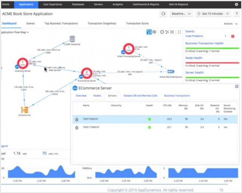Open the Baseline dropdown

[x=182, y=14]
